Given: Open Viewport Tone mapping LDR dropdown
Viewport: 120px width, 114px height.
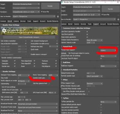Looking at the screenshot, I should tap(24, 75).
